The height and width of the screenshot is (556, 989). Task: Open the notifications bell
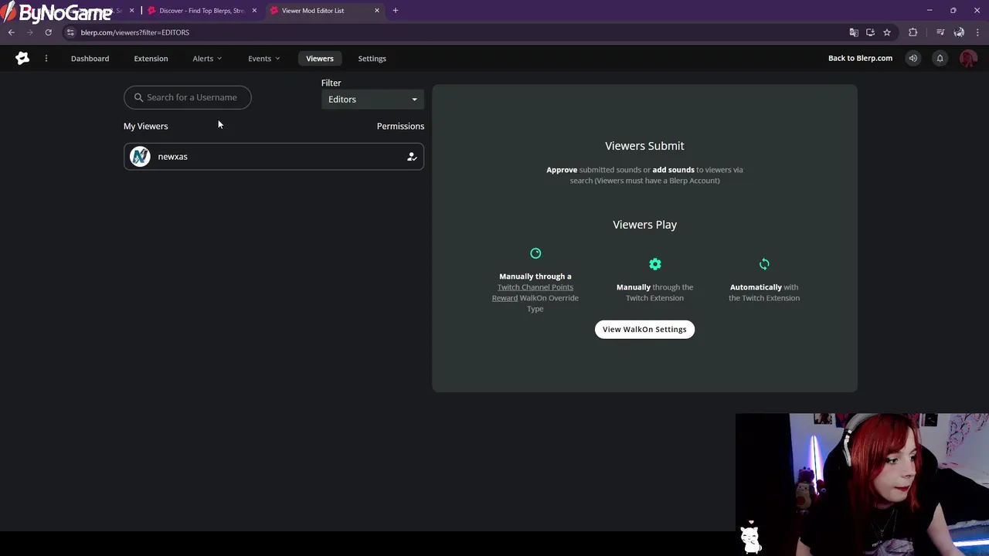(940, 58)
